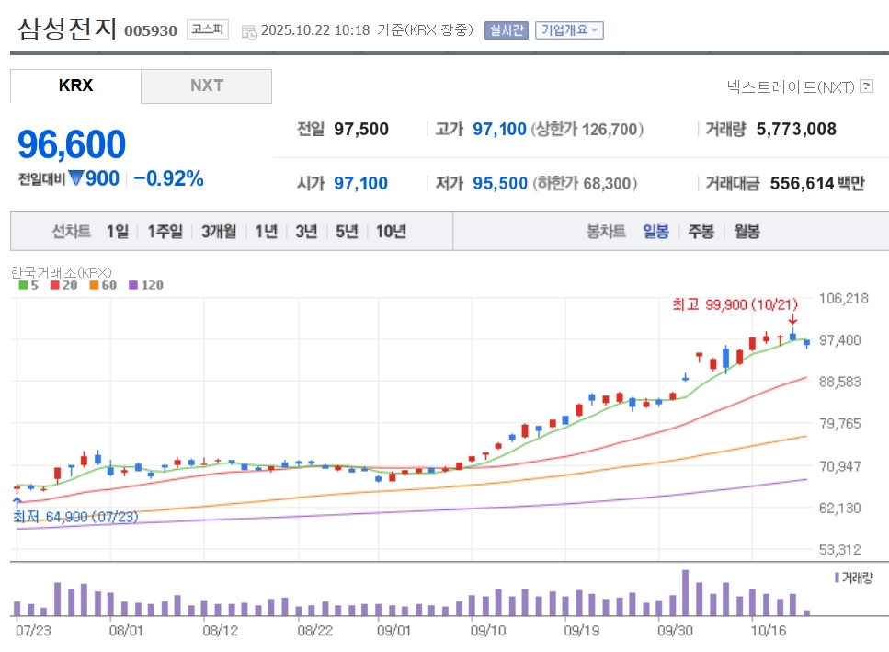This screenshot has width=889, height=652.
Task: Show the 1일 line chart
Action: pyautogui.click(x=118, y=232)
